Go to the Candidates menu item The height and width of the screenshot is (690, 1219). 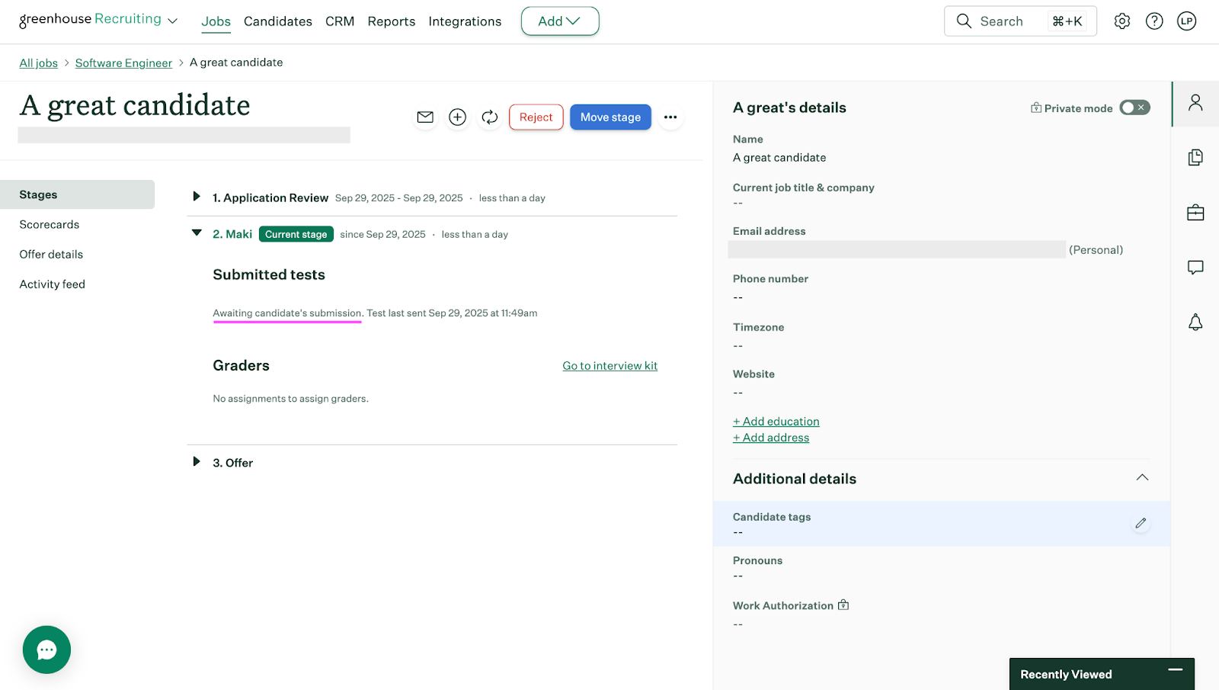point(277,21)
